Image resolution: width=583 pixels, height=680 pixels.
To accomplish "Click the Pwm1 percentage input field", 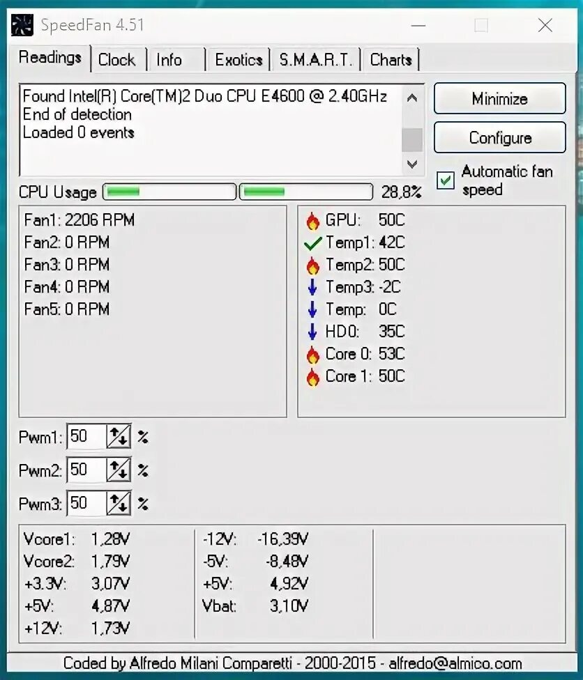I will [x=86, y=436].
